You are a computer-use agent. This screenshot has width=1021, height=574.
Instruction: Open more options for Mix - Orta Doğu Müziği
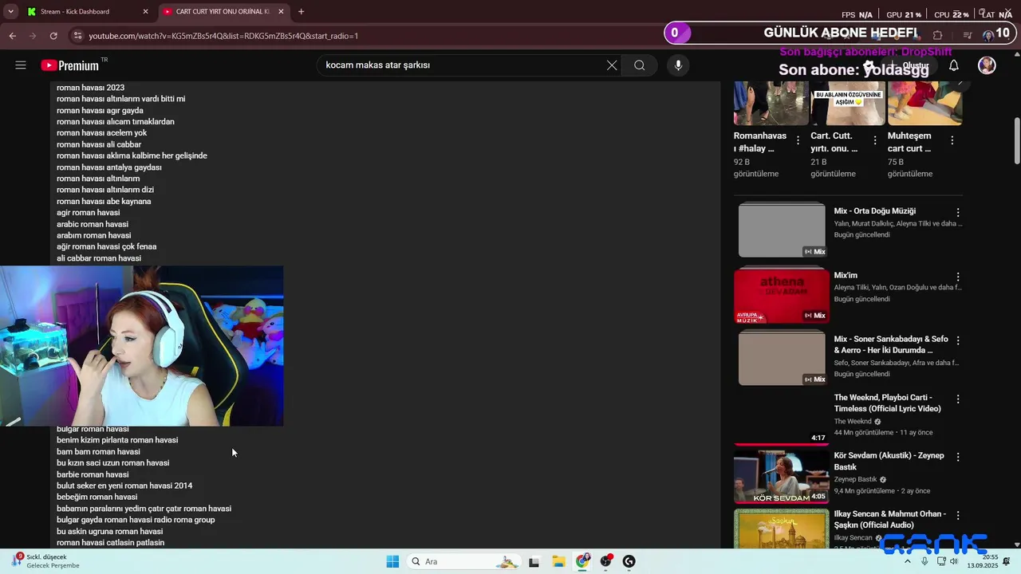tap(958, 213)
